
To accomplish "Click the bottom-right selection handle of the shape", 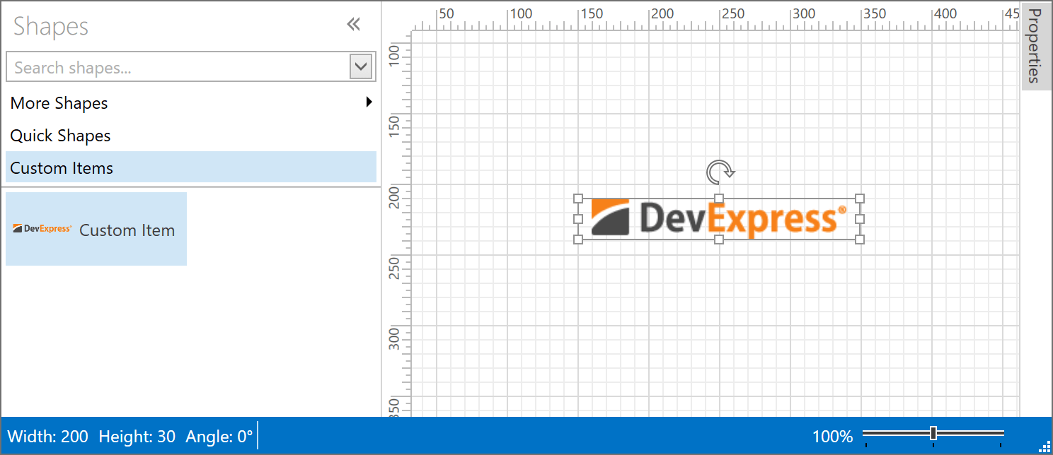I will 859,241.
